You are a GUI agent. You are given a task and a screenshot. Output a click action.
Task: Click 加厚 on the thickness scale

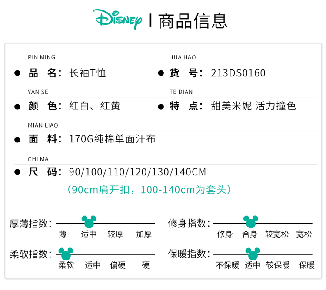point(144,234)
